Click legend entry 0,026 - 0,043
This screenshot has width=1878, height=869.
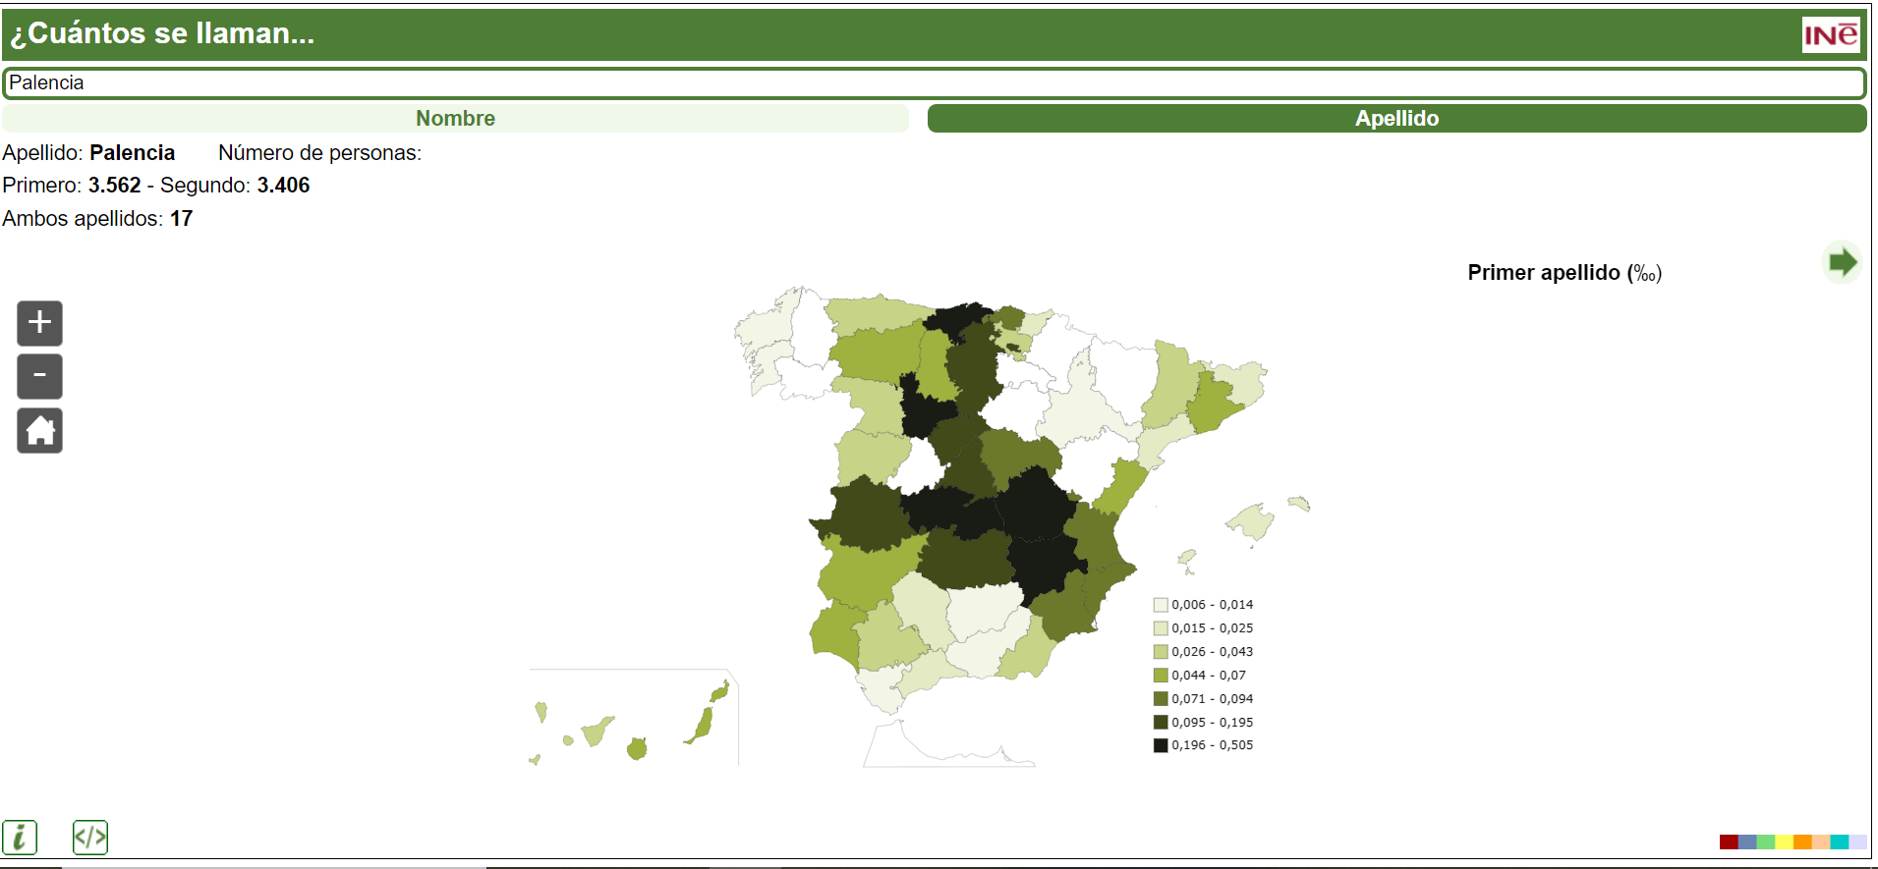[1204, 652]
